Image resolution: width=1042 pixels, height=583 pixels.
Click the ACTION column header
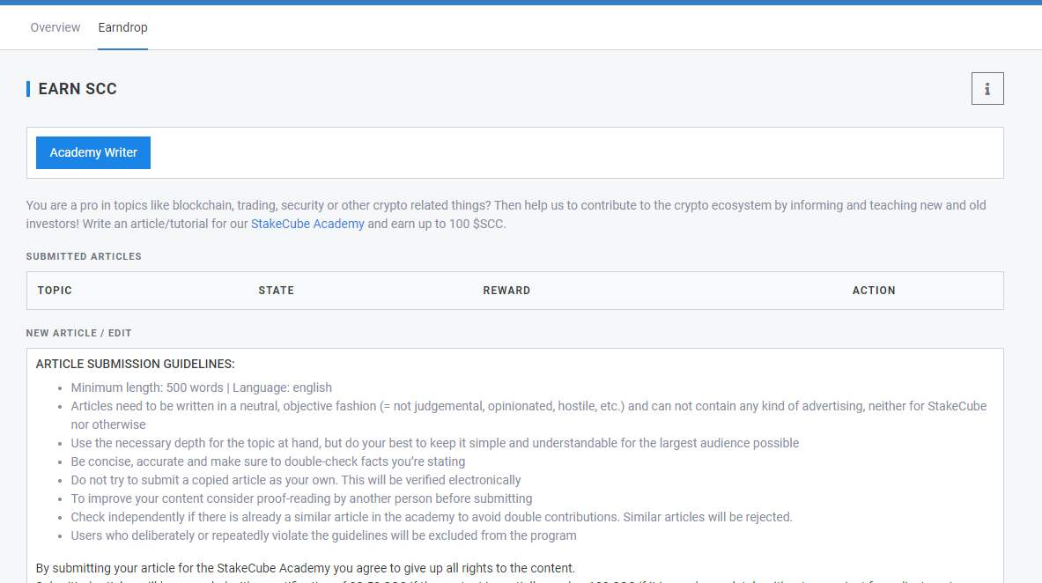[x=874, y=291]
